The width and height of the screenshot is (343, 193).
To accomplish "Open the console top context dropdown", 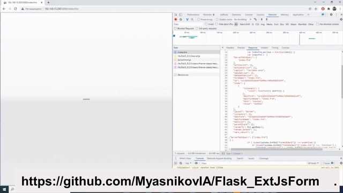I will pyautogui.click(x=188, y=163).
